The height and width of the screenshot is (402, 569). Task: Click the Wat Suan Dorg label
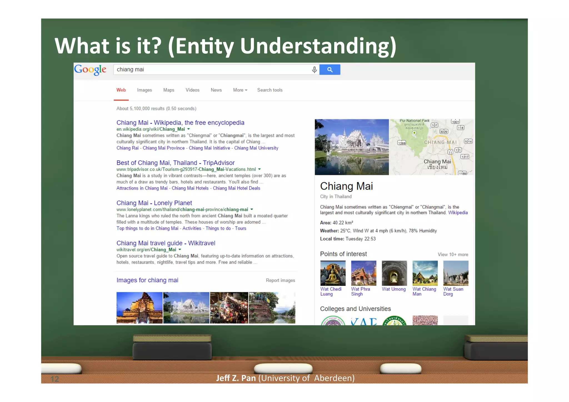453,291
